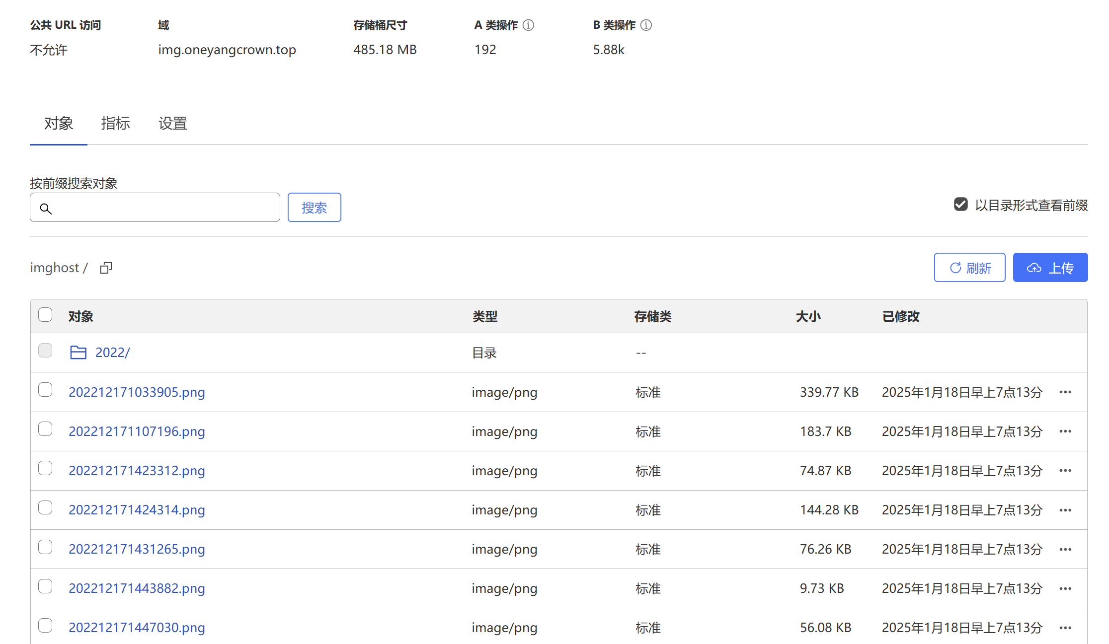Open more options for 202212171423312.png
Viewport: 1109px width, 644px height.
[x=1065, y=471]
